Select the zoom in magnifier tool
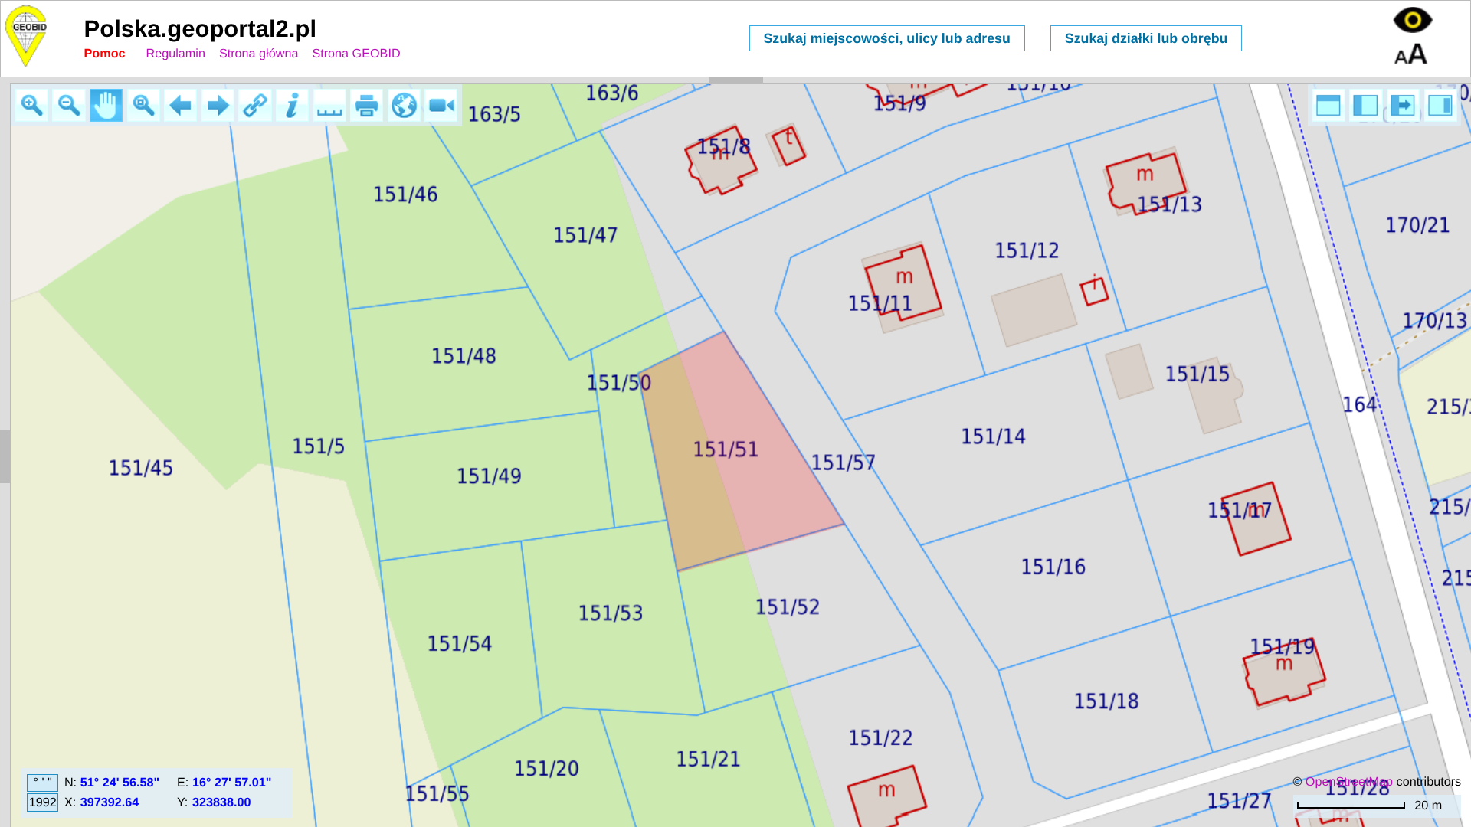This screenshot has height=827, width=1471. [x=31, y=105]
